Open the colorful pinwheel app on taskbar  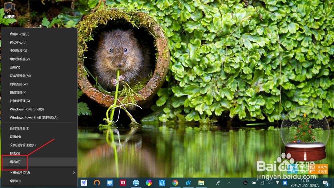[149, 183]
